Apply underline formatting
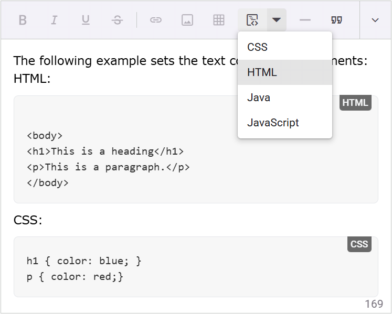The height and width of the screenshot is (314, 392). (86, 20)
